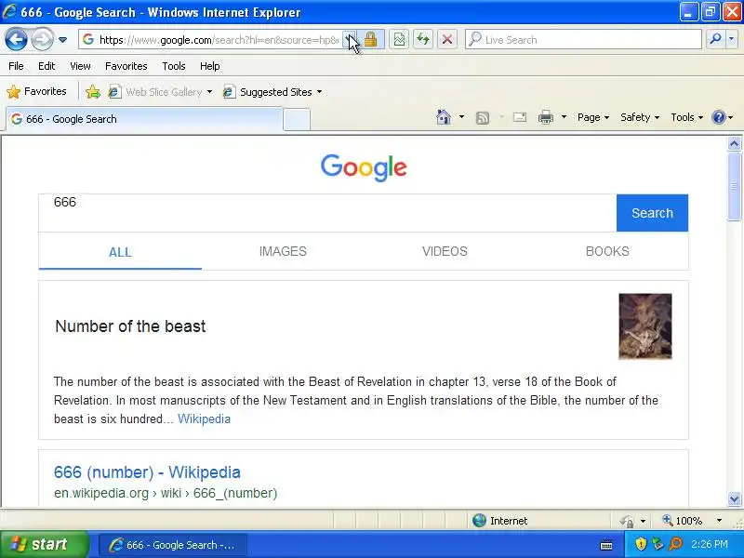Open the Tools command bar menu

[686, 117]
